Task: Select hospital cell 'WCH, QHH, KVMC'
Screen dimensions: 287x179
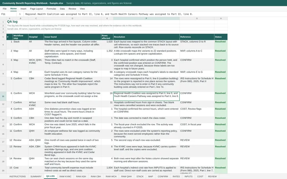Action: pos(36,64)
